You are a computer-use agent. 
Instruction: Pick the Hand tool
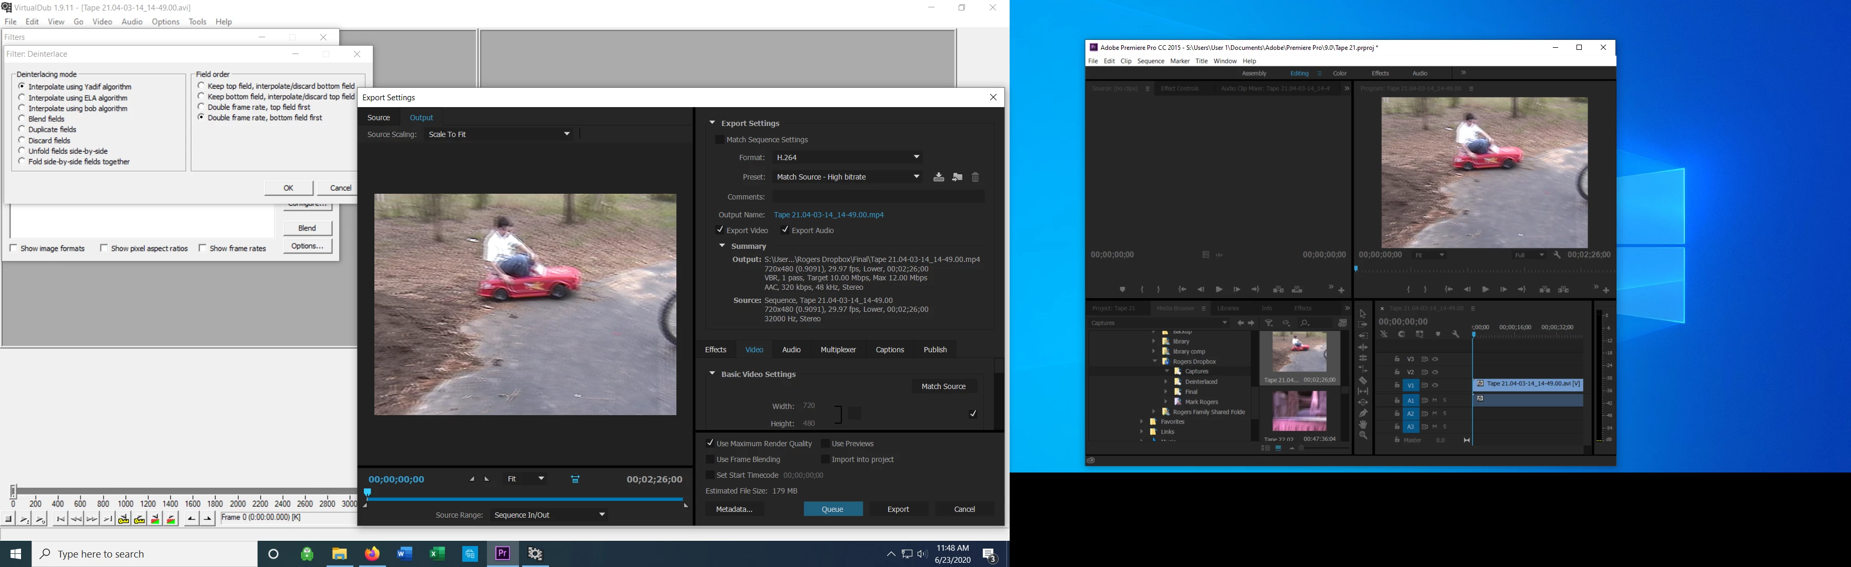[1363, 425]
